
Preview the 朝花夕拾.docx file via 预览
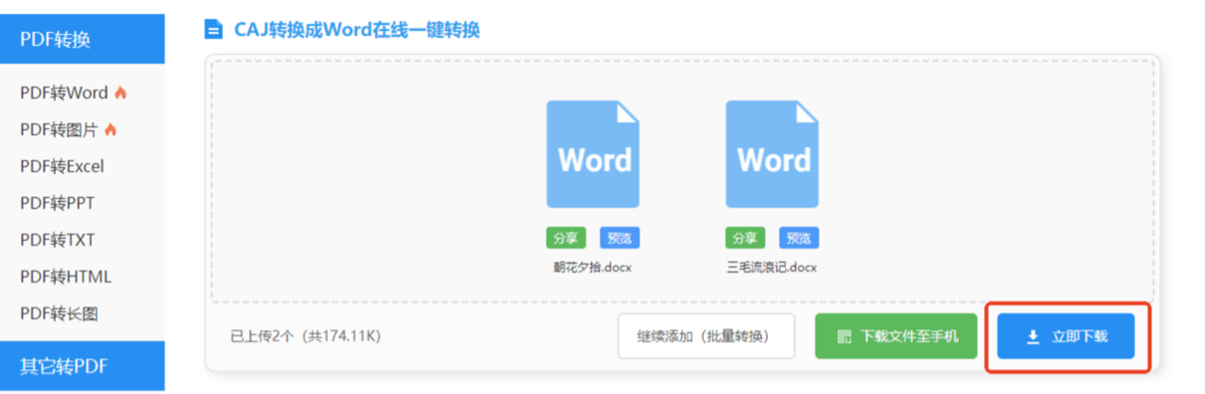tap(619, 238)
